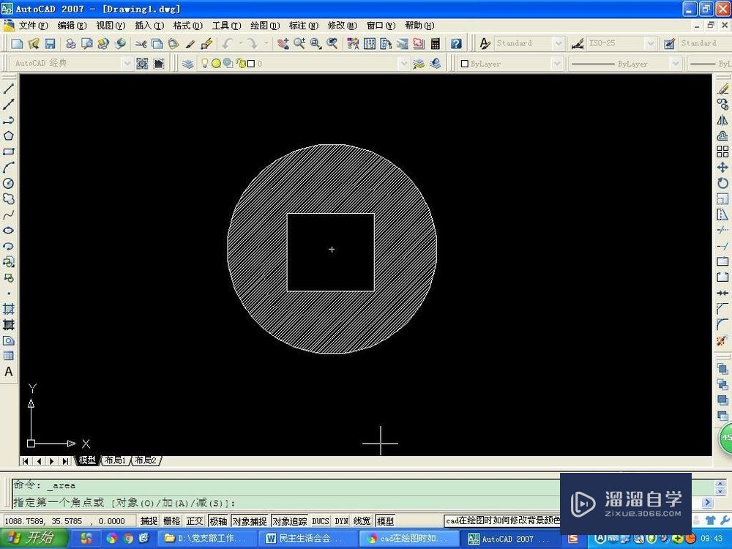Open the AutoCAD 经典 workspace dropdown
732x549 pixels.
128,63
